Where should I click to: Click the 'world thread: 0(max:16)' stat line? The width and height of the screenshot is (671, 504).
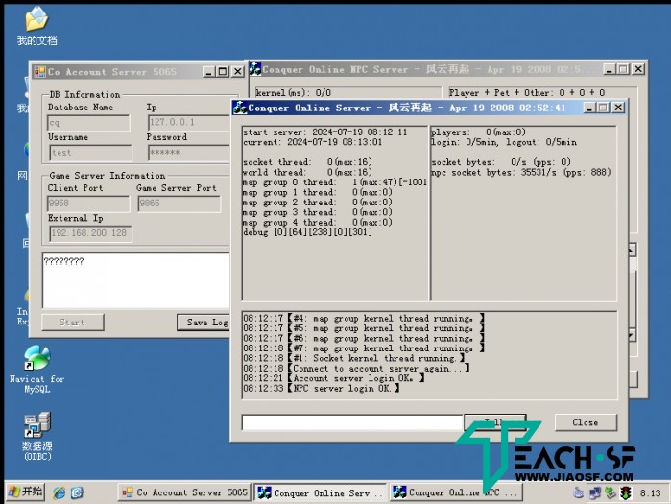pos(308,173)
